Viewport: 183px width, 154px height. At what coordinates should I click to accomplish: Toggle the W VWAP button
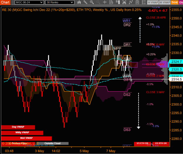153,2
